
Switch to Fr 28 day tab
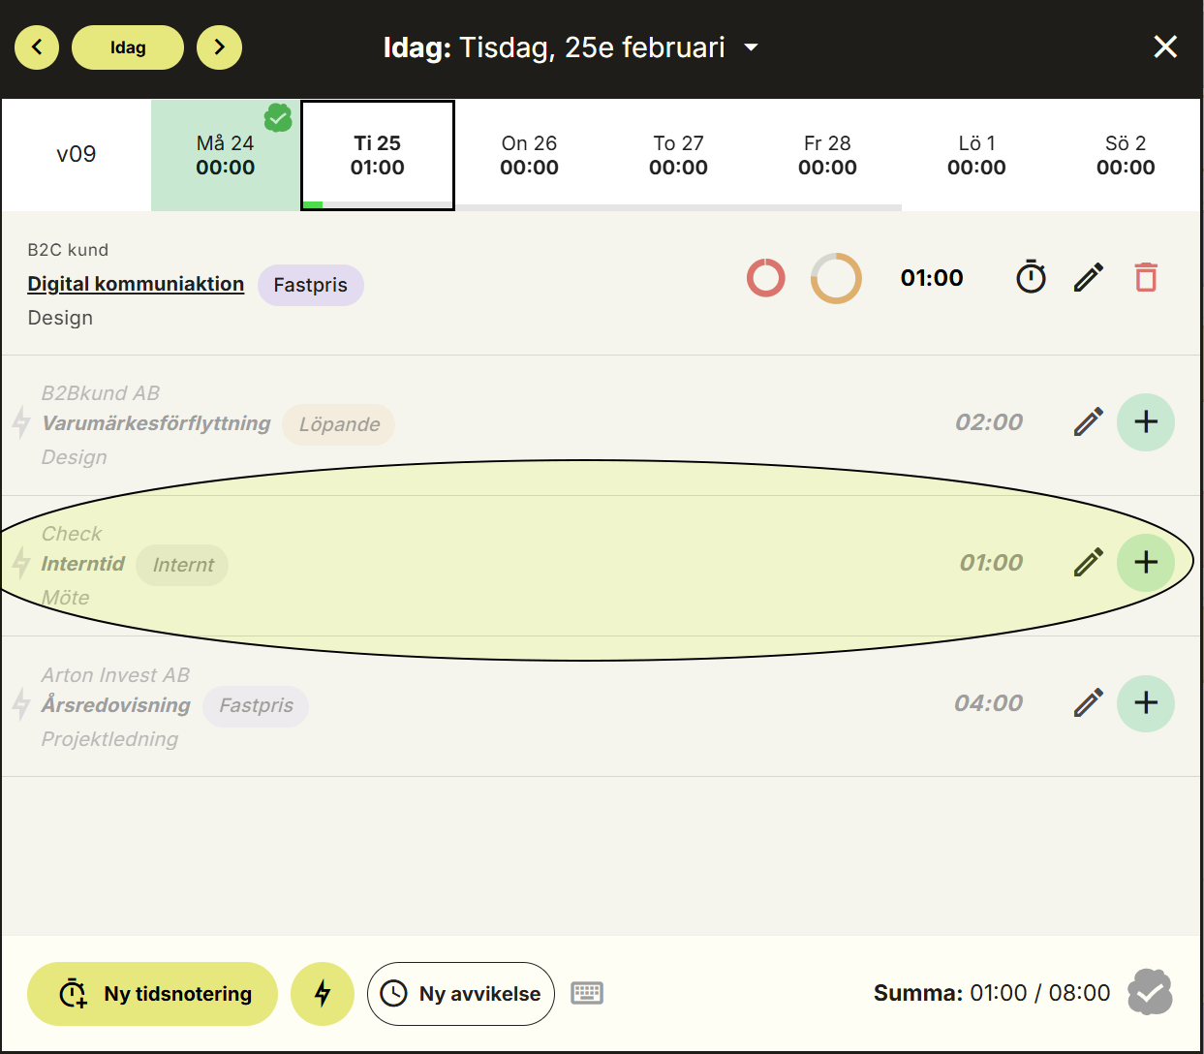tap(827, 155)
